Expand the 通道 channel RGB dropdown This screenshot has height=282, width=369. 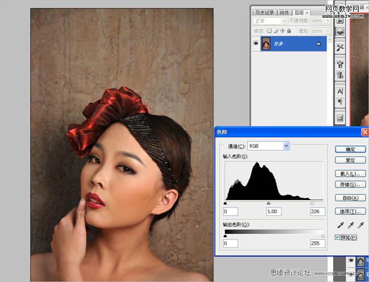point(286,146)
